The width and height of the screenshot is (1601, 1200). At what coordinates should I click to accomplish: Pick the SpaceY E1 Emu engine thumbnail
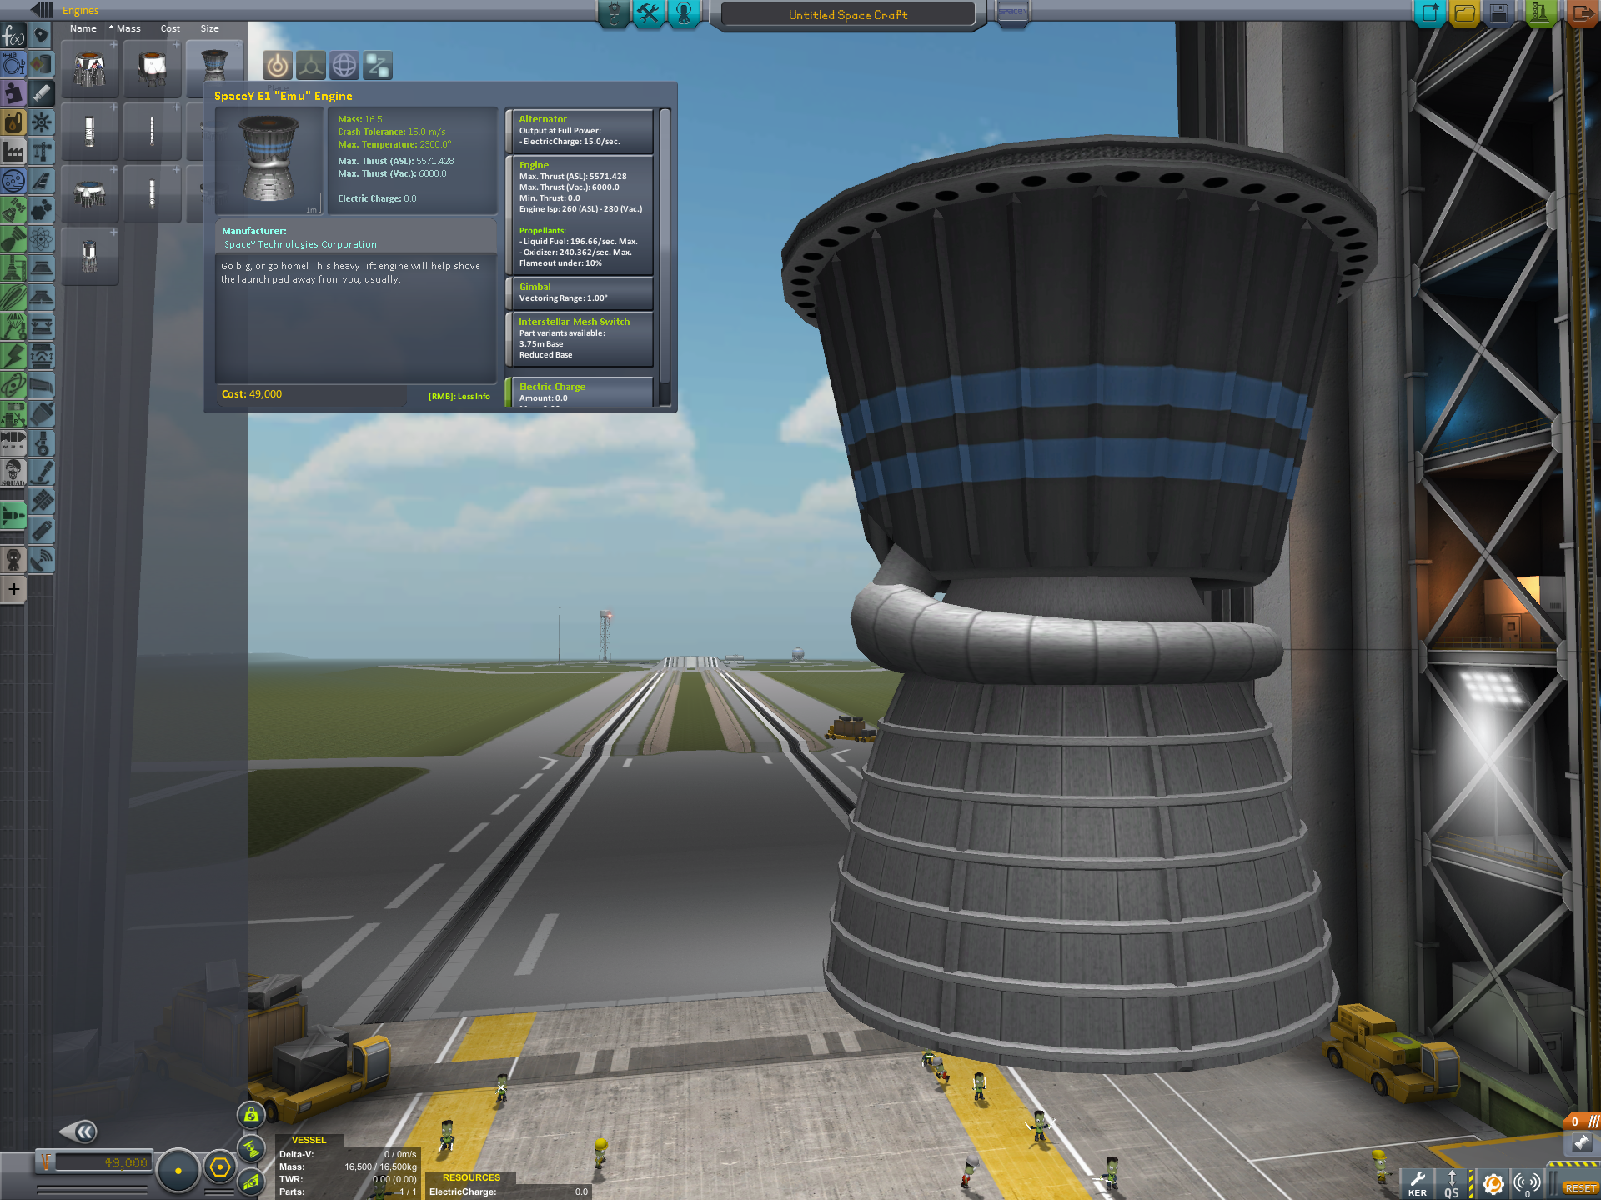tap(214, 65)
